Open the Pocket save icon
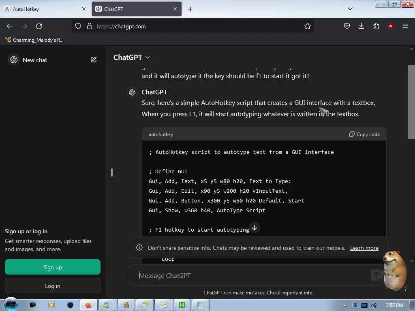This screenshot has height=311, width=415. coord(347,26)
